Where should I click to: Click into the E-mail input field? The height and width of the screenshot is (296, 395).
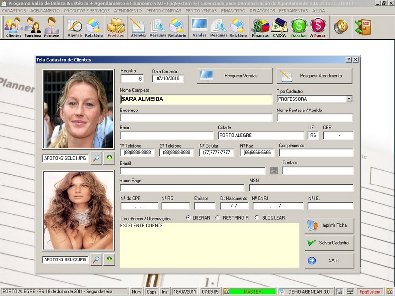(192, 171)
